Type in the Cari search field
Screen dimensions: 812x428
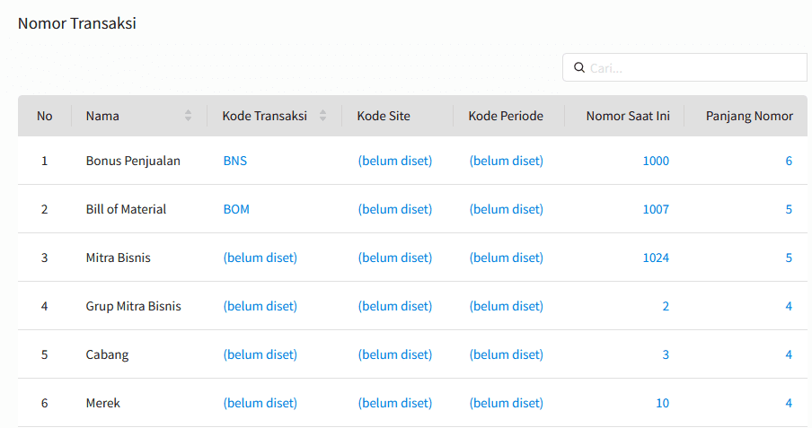pyautogui.click(x=692, y=67)
